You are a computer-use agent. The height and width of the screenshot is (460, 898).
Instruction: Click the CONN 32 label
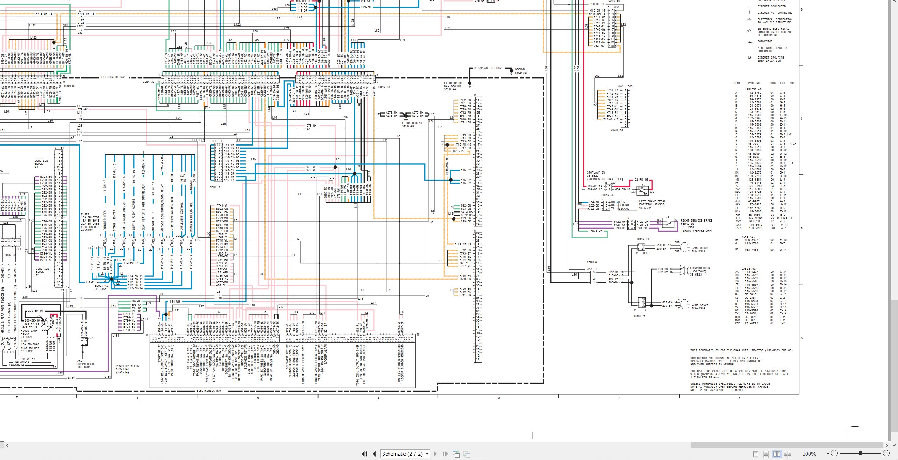pos(148,82)
